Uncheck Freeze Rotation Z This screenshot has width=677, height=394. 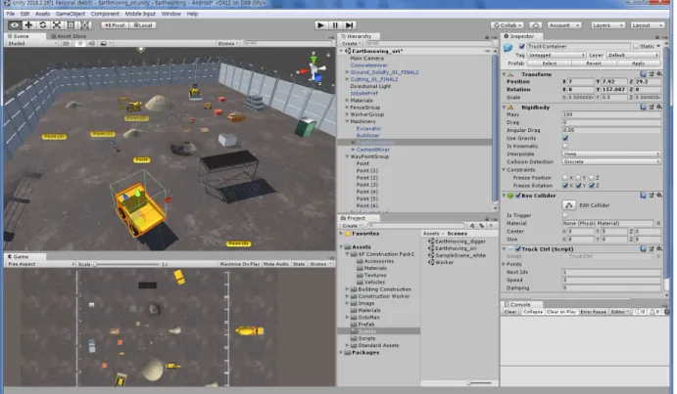point(592,186)
